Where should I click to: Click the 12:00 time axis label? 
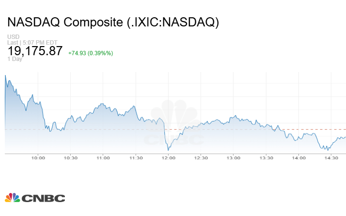(168, 158)
